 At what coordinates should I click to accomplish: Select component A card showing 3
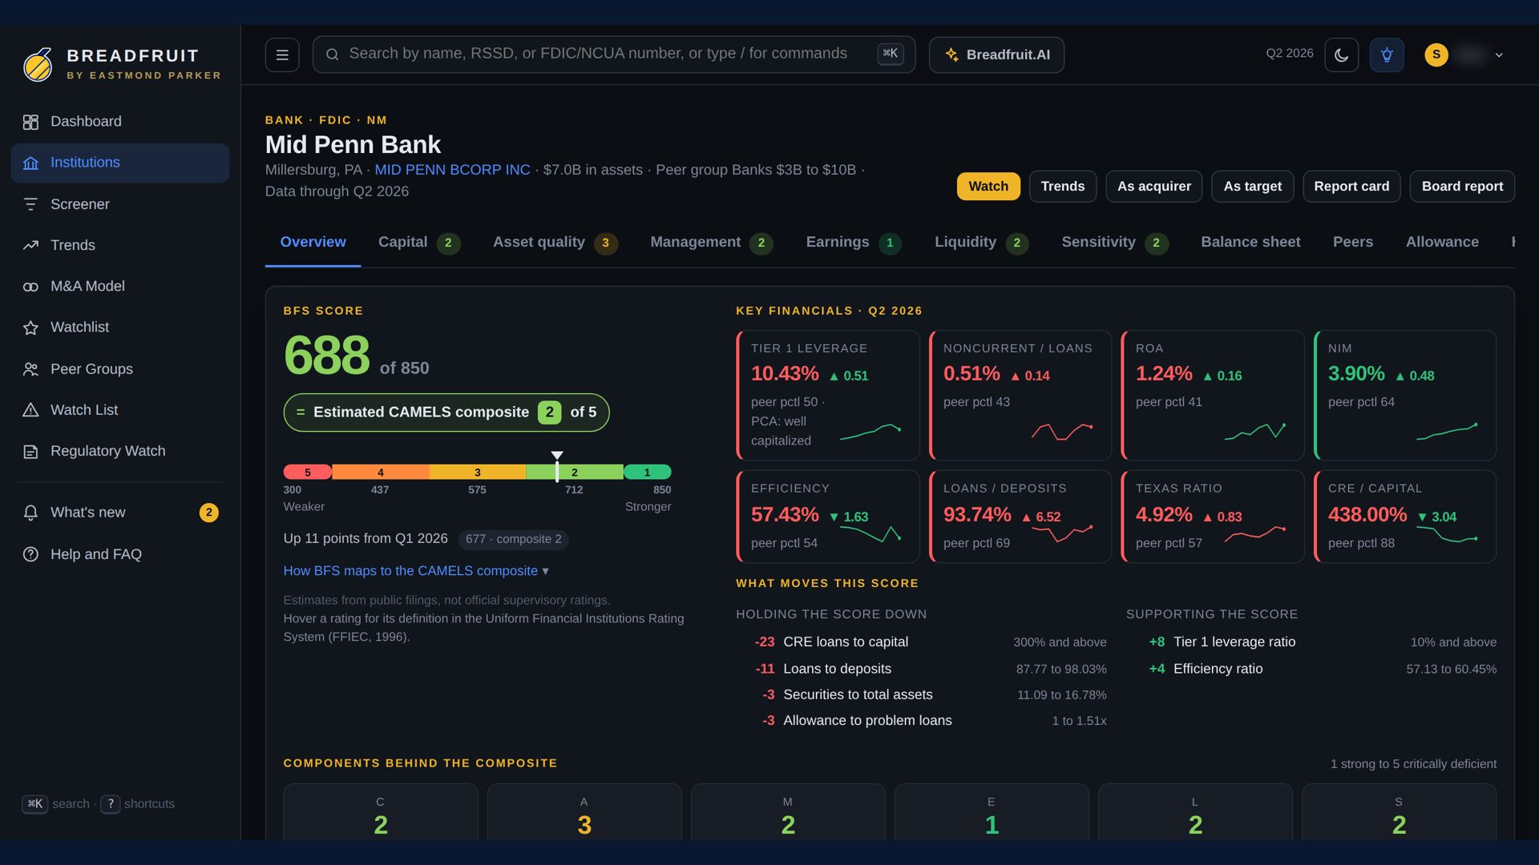584,814
